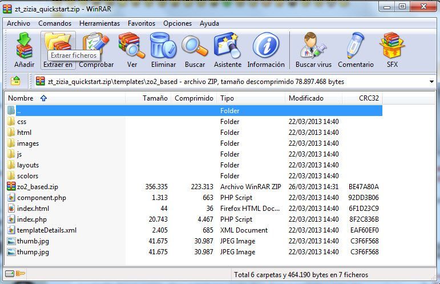Click the Eliminar trash icon
Image resolution: width=440 pixels, height=284 pixels.
163,45
